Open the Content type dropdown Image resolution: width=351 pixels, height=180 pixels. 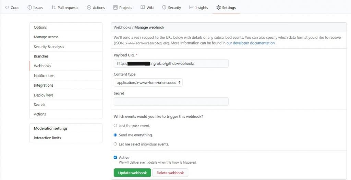coord(148,82)
